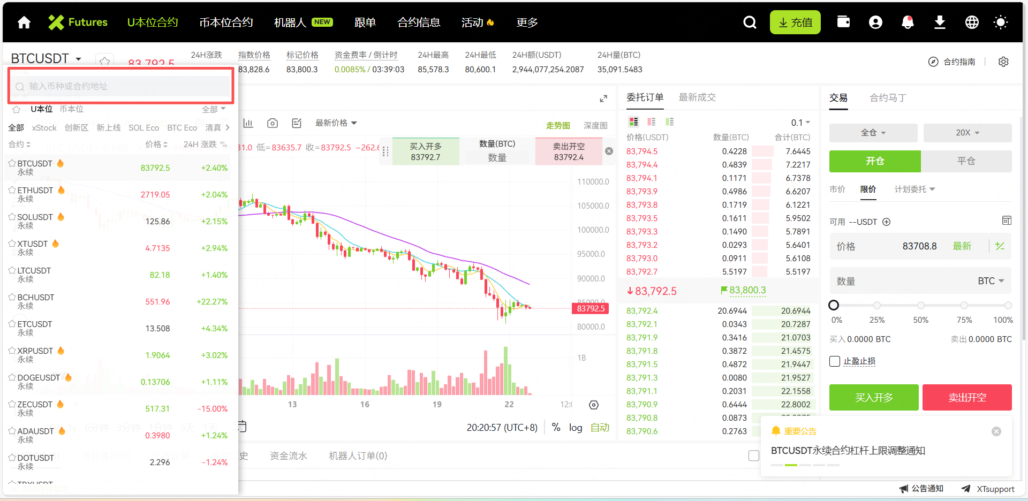The height and width of the screenshot is (501, 1028).
Task: Click the green 买入开多 button
Action: click(x=873, y=398)
